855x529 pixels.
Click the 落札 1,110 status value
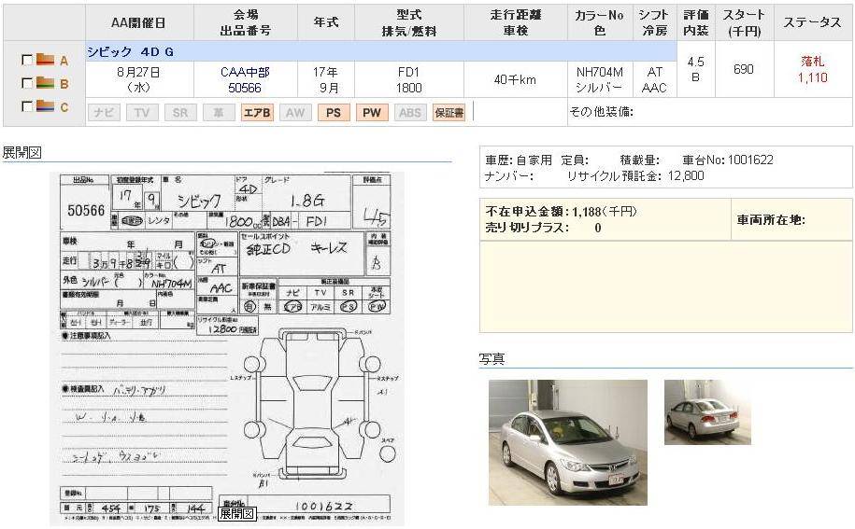coord(812,70)
